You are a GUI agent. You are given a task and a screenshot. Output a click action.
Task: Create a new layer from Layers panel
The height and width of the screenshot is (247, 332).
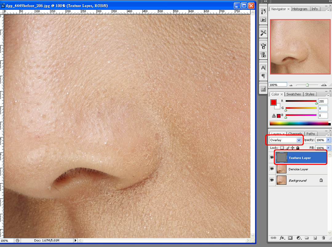pos(315,238)
